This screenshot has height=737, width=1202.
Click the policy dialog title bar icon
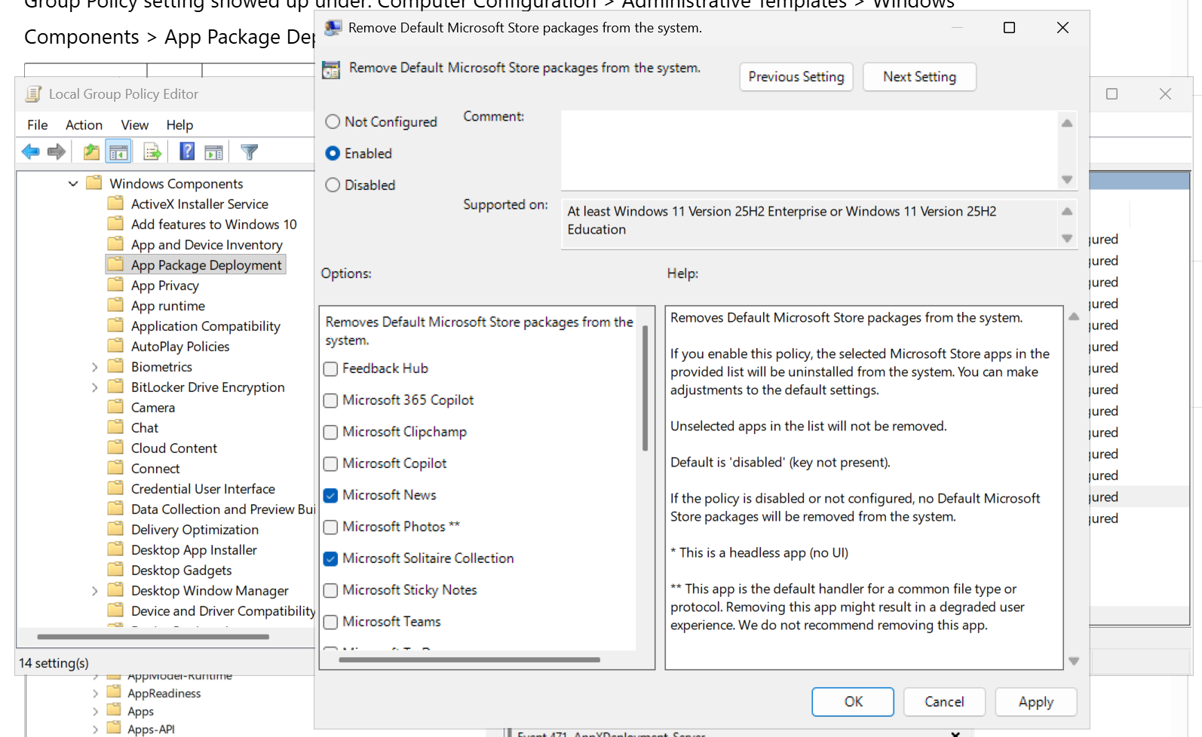click(x=333, y=29)
